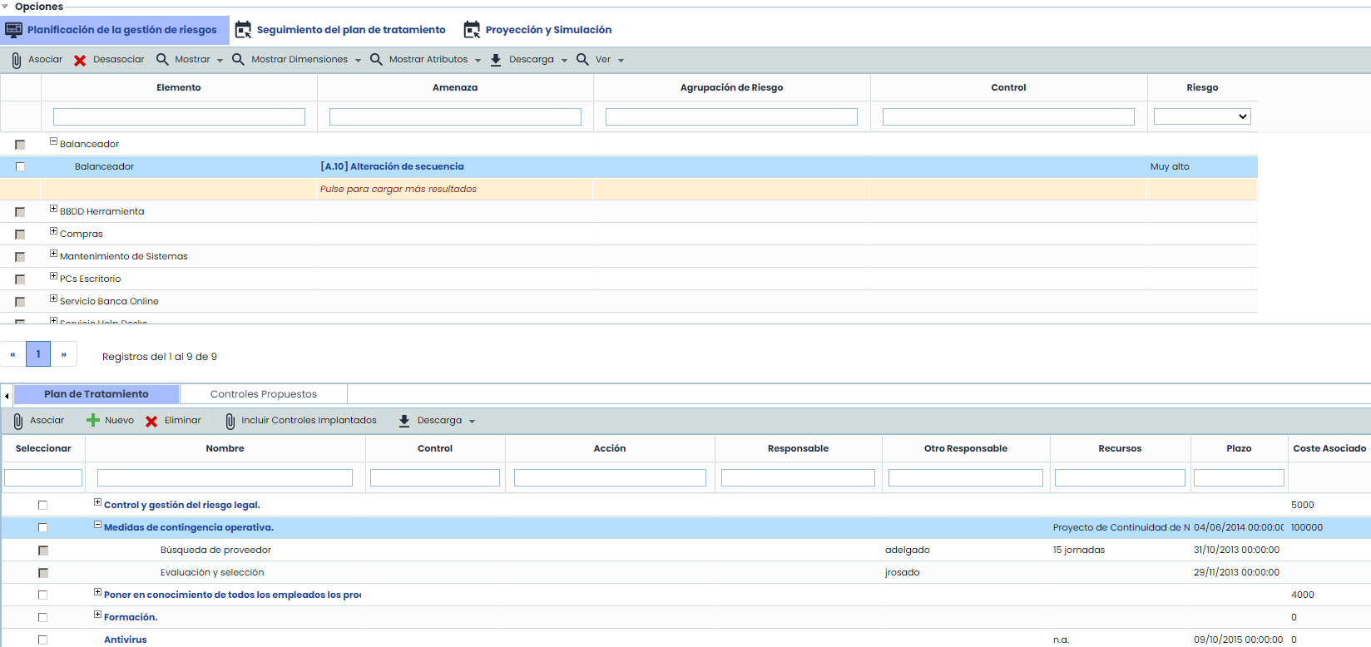This screenshot has width=1371, height=647.
Task: Click the green plus Nuevo icon
Action: click(93, 421)
